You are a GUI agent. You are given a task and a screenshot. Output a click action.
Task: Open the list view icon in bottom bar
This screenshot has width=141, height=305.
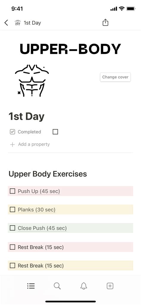point(31,286)
